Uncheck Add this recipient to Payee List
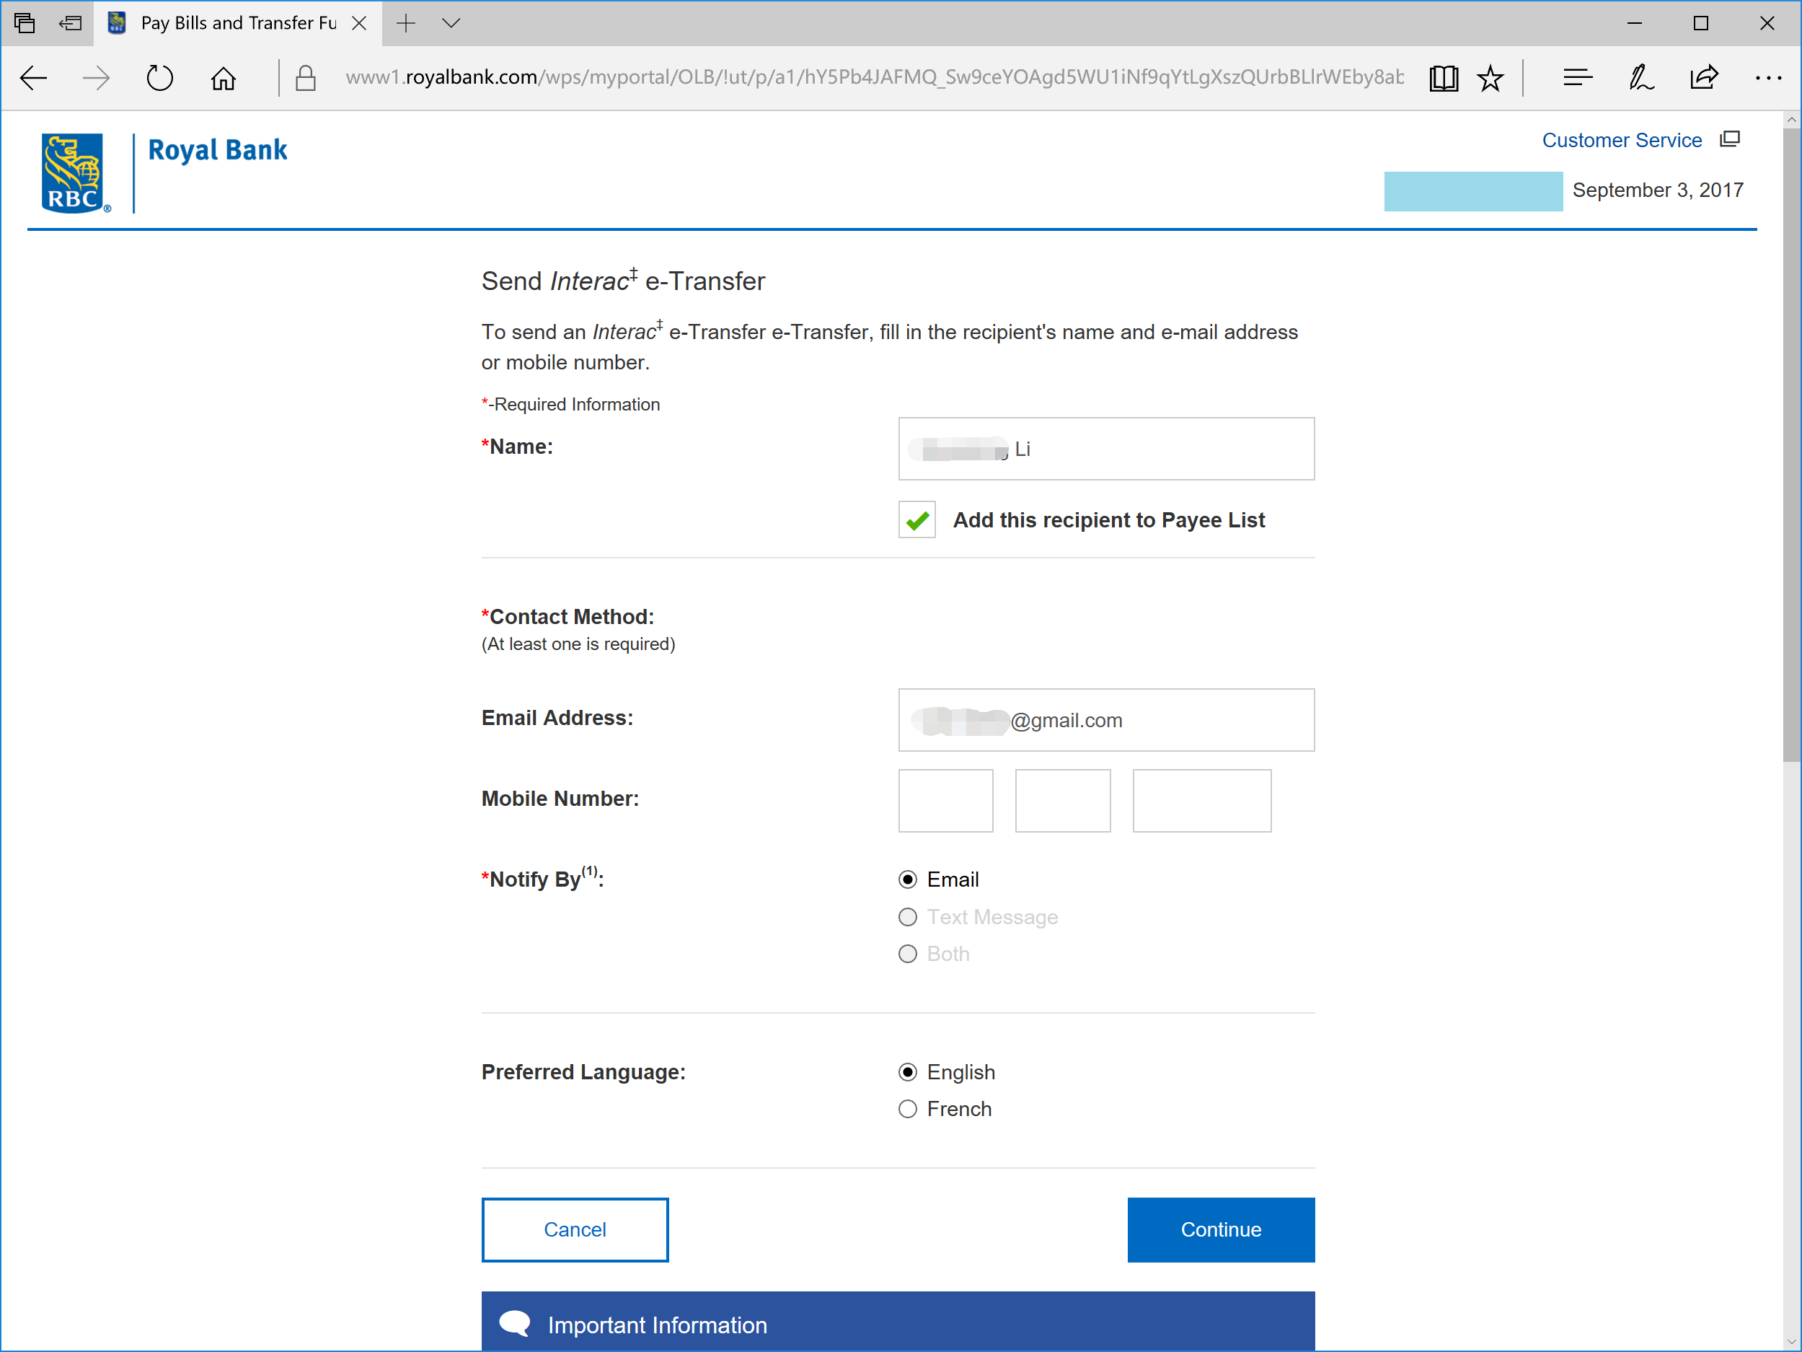Image resolution: width=1802 pixels, height=1352 pixels. (917, 520)
